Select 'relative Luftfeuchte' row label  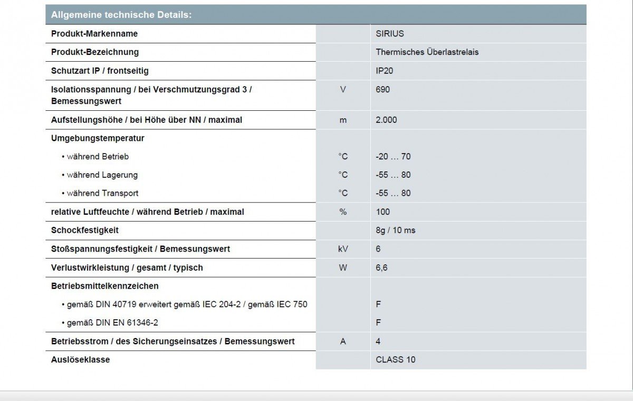[148, 212]
